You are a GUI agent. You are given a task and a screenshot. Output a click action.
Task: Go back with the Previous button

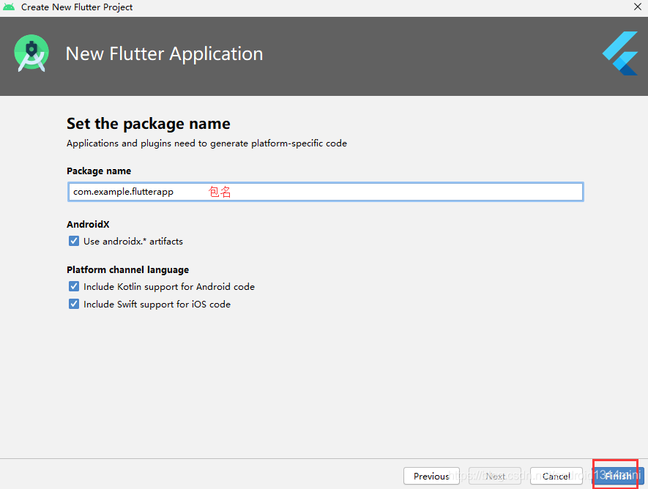click(431, 477)
